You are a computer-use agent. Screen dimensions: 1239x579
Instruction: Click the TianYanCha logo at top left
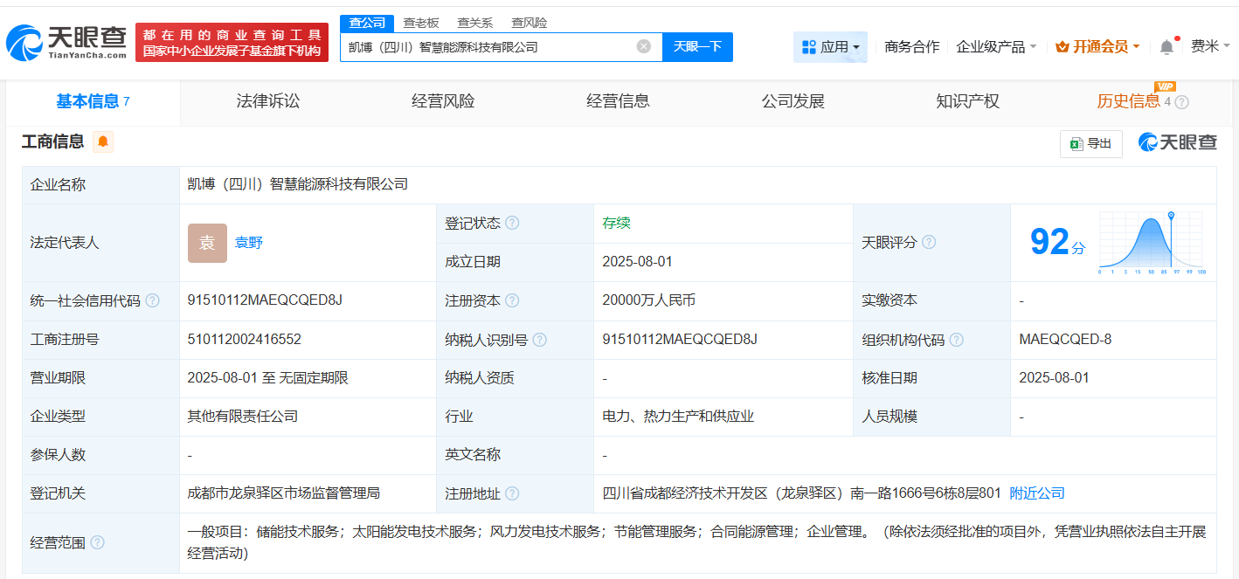click(x=66, y=41)
